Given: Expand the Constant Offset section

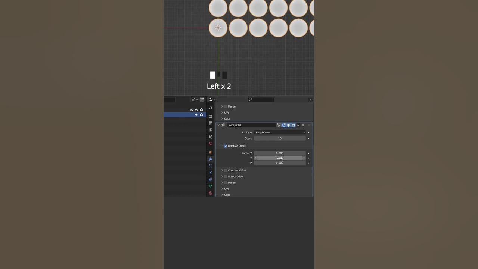Looking at the screenshot, I should coord(222,170).
